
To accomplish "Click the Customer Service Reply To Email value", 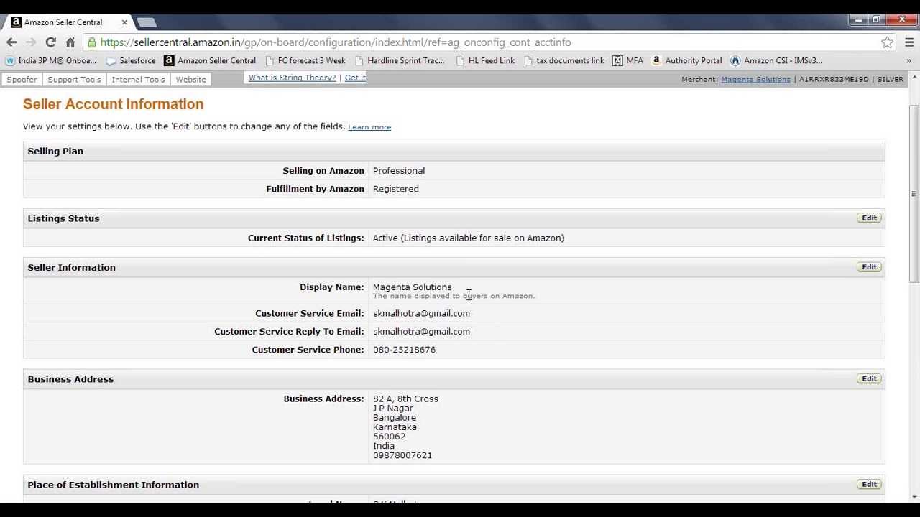I will [421, 331].
